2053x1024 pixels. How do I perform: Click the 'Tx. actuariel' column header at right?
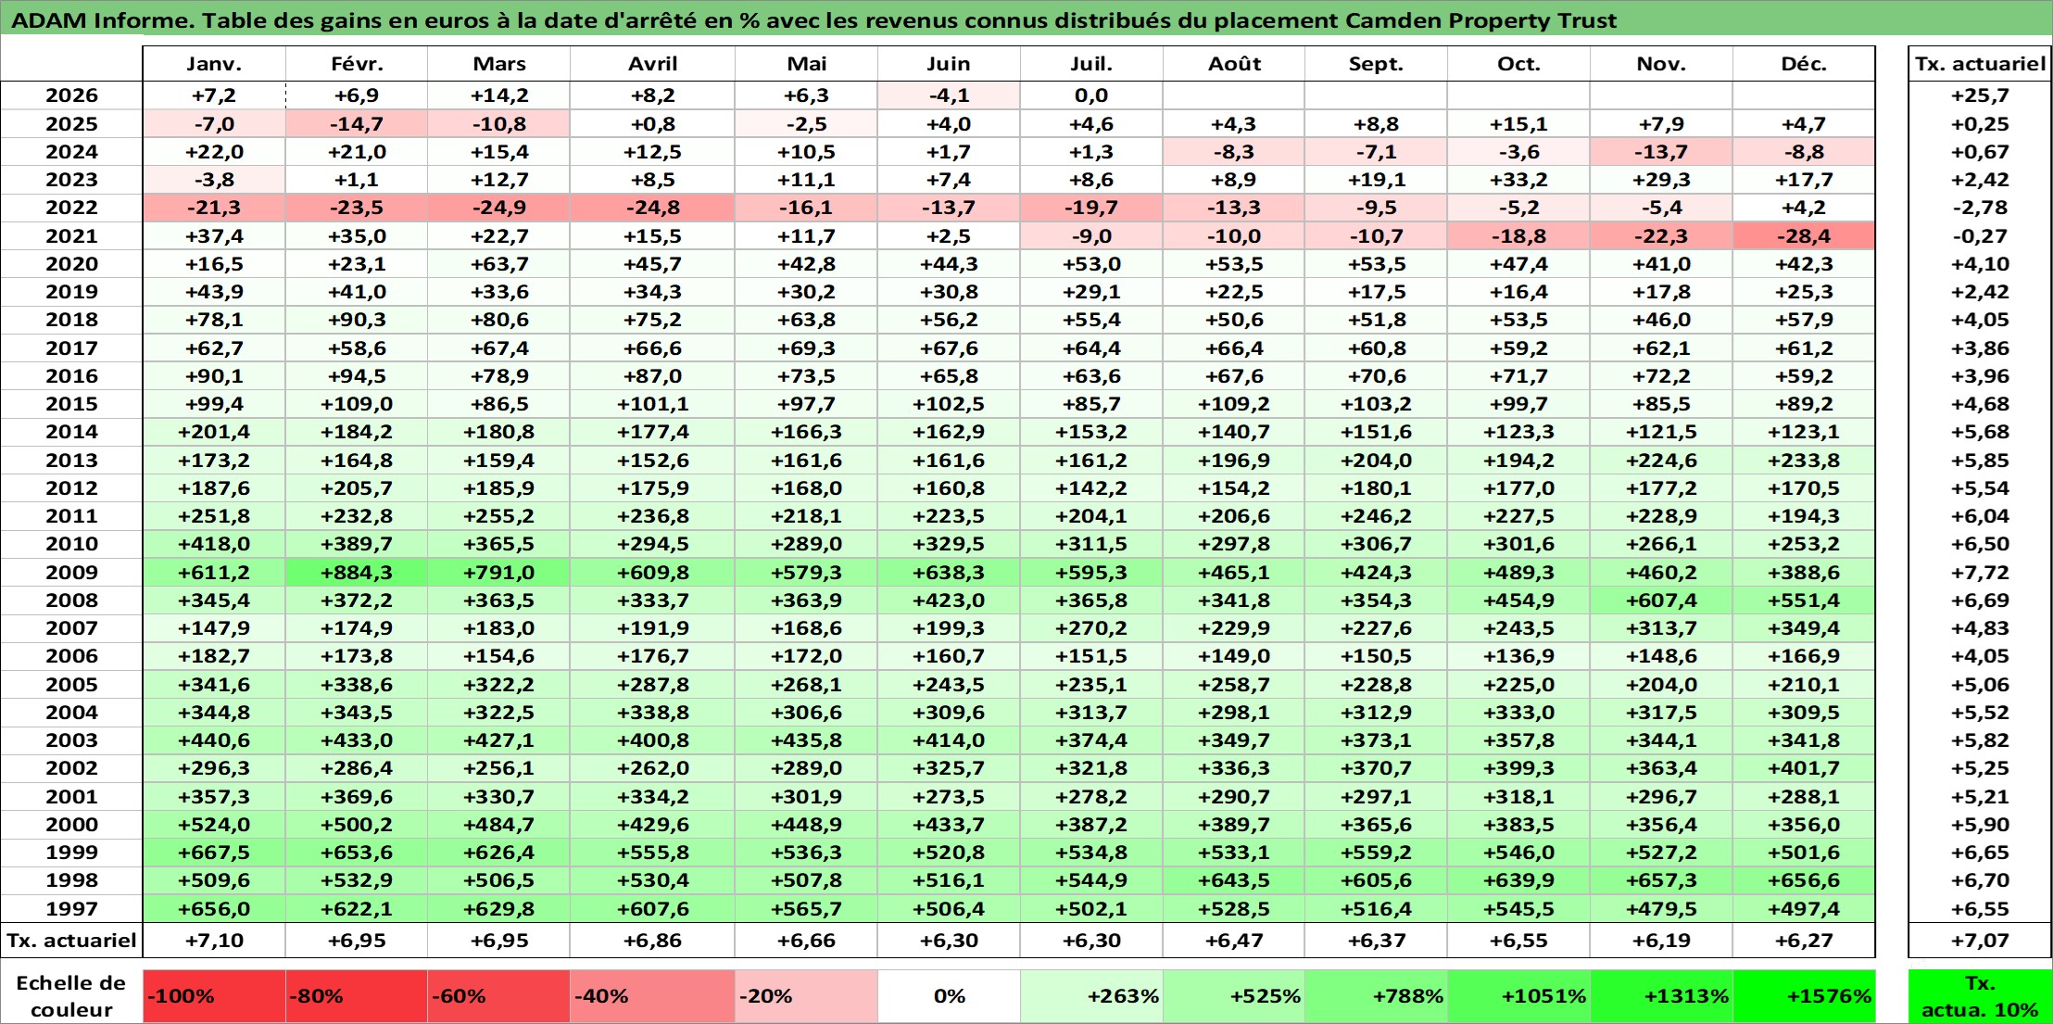tap(1980, 64)
